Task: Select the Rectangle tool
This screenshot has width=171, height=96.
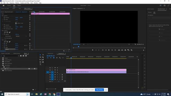Action: pos(40,62)
